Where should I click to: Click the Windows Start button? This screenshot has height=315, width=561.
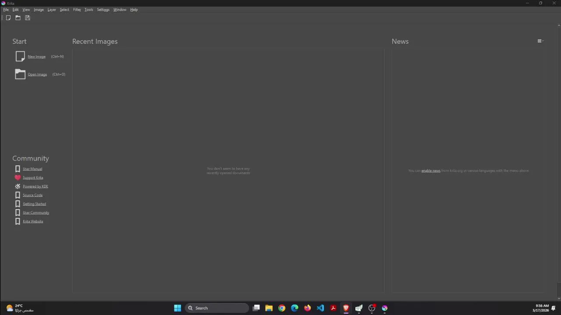[178, 308]
